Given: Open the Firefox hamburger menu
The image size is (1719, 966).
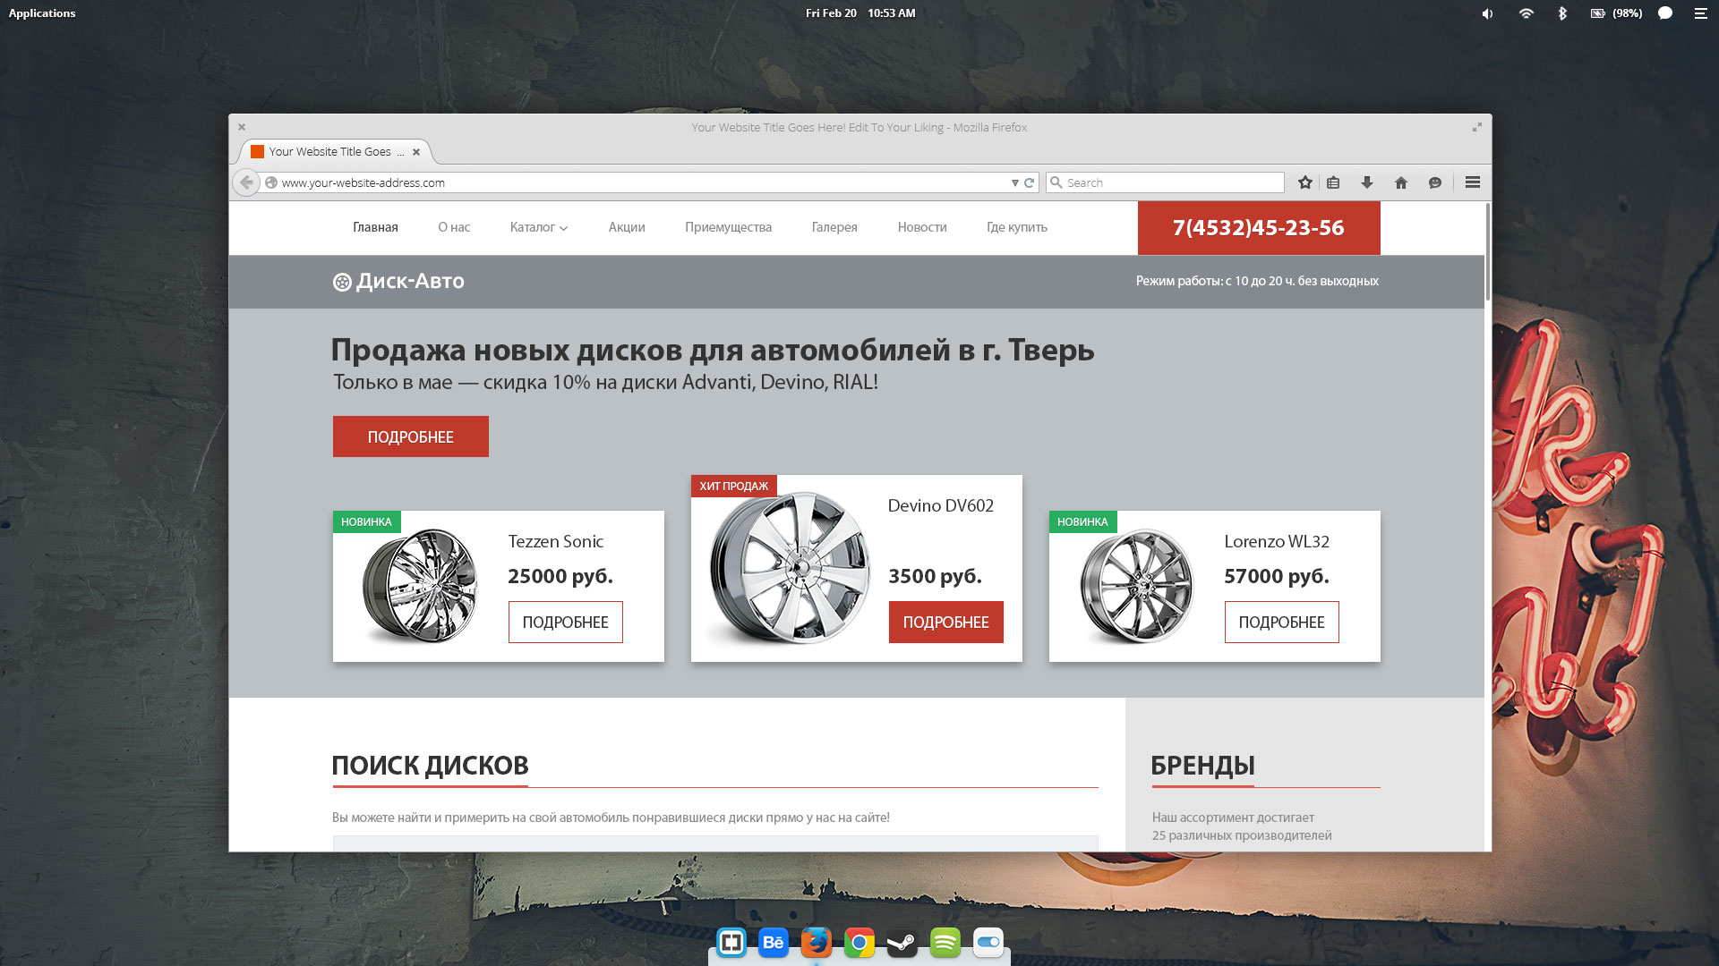Looking at the screenshot, I should click(x=1471, y=182).
